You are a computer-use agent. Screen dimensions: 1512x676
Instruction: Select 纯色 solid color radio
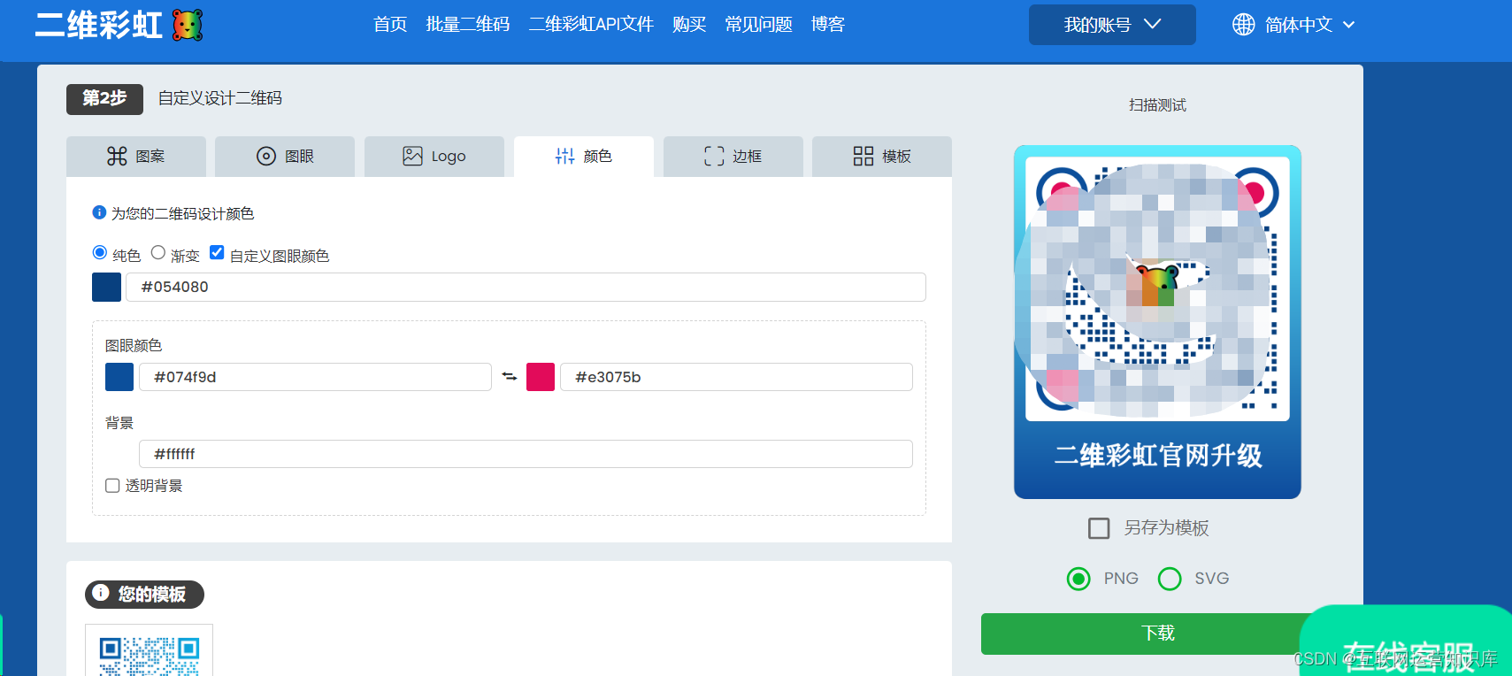click(100, 253)
